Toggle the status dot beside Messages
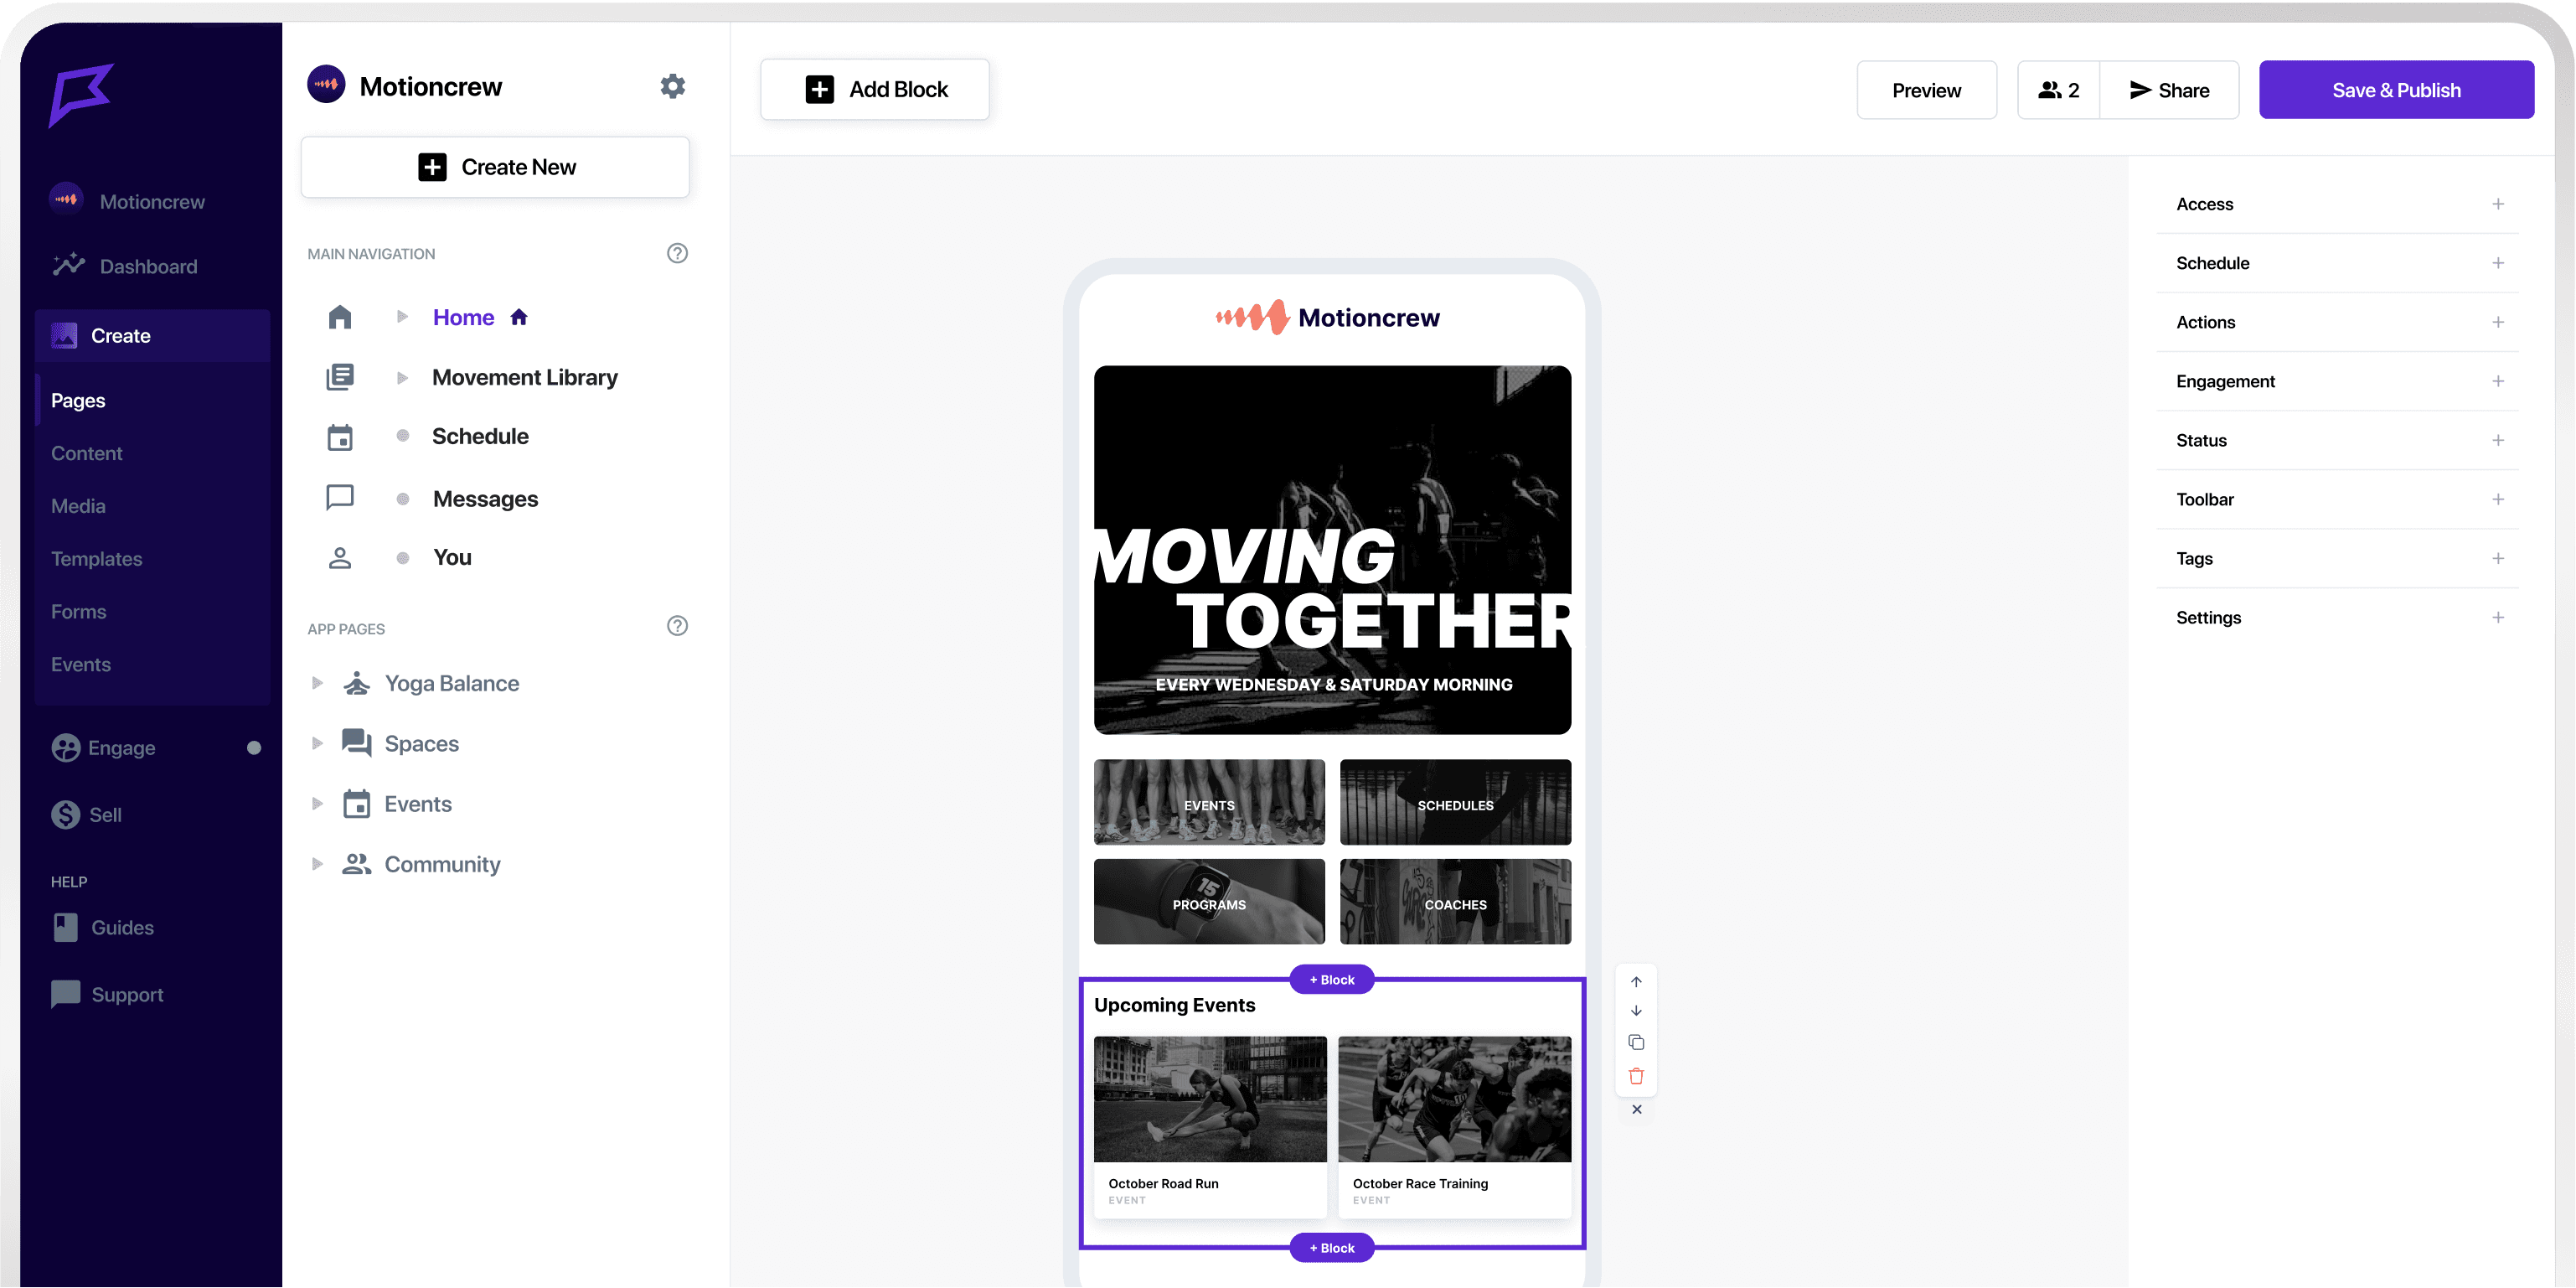The width and height of the screenshot is (2576, 1288). (x=403, y=498)
